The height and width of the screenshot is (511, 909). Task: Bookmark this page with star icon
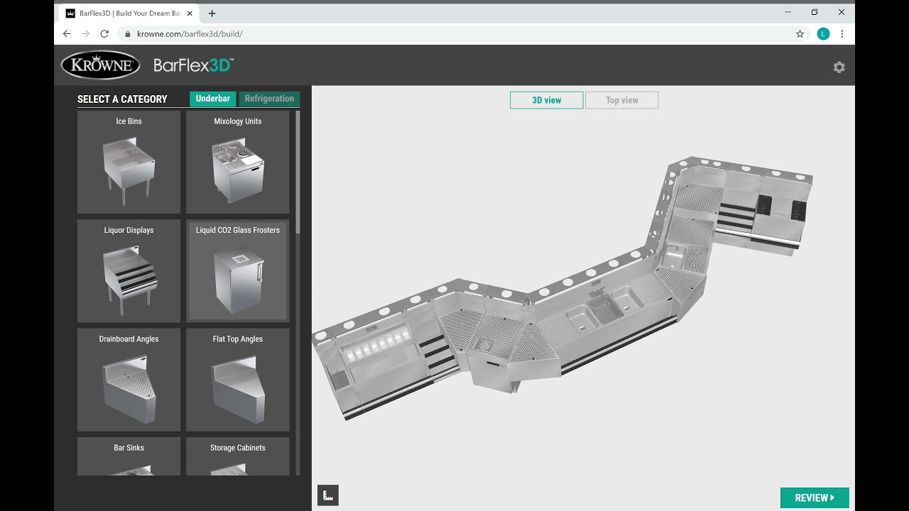click(x=800, y=34)
